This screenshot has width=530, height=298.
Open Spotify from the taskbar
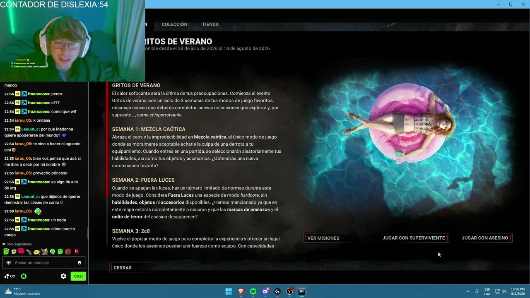click(x=253, y=291)
